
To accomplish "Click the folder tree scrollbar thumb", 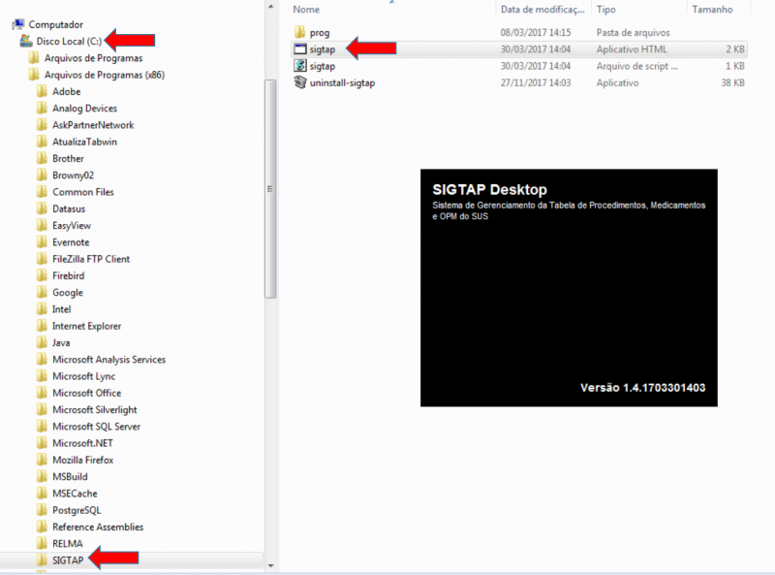I will (x=270, y=189).
